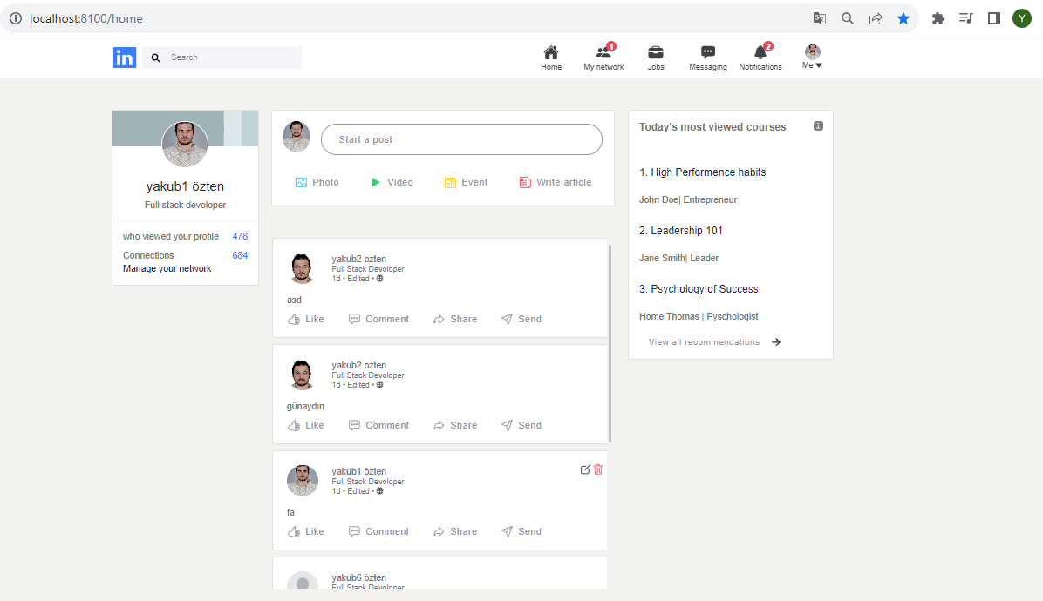
Task: Check Notifications with the bell icon
Action: click(760, 57)
